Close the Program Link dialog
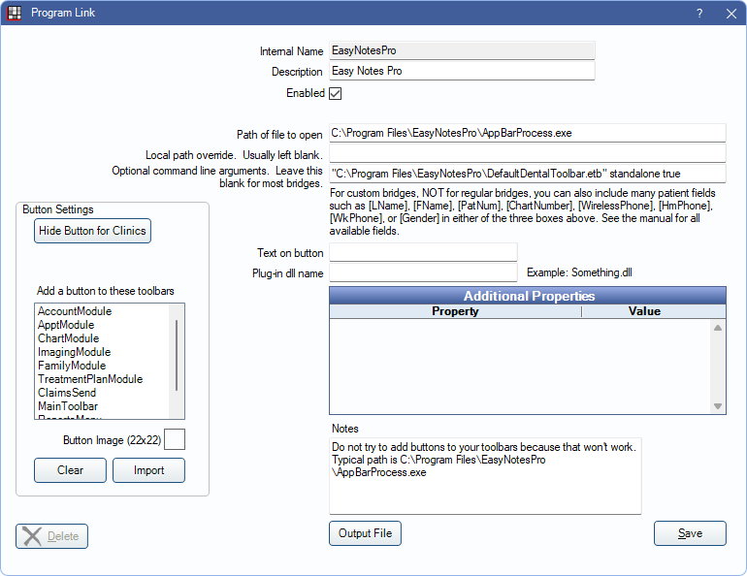747x576 pixels. coord(731,14)
